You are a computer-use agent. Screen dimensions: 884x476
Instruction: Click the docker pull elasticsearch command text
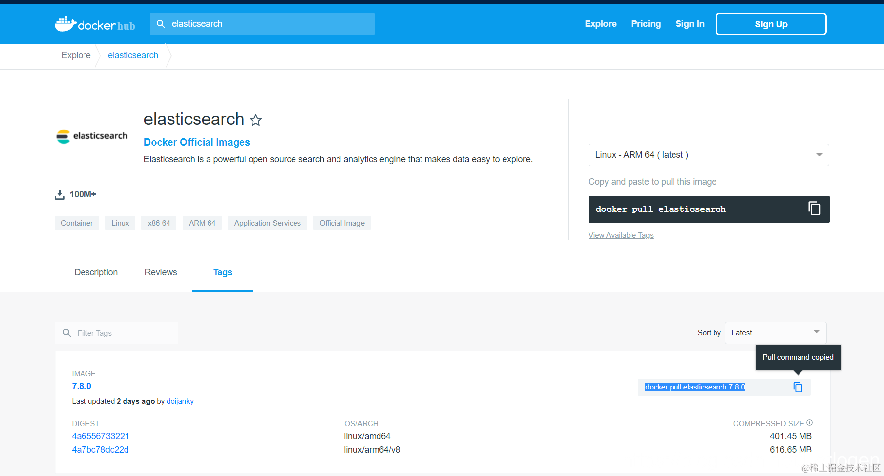661,209
